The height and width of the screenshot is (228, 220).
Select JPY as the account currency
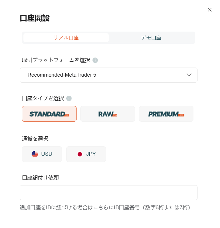pyautogui.click(x=86, y=154)
